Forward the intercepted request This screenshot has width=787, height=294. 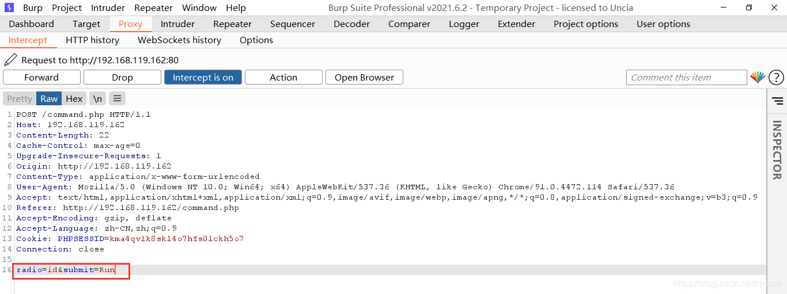point(41,77)
